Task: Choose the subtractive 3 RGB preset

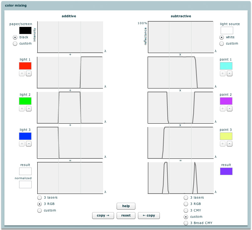Action: [186, 204]
